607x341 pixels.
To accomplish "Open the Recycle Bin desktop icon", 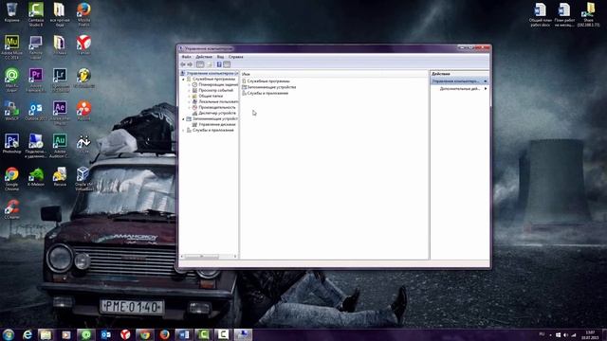I will click(11, 12).
